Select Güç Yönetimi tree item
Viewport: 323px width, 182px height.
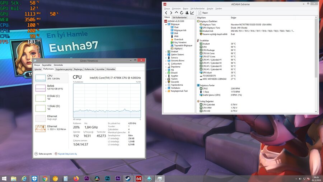[180, 42]
